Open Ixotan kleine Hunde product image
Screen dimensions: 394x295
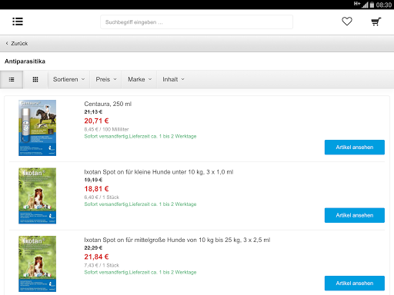pyautogui.click(x=37, y=196)
